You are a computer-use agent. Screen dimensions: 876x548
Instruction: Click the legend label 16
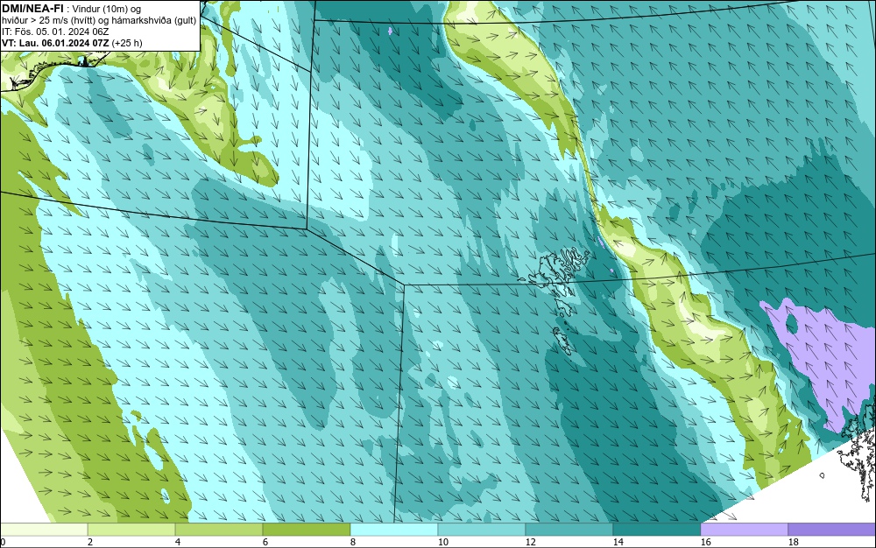705,542
